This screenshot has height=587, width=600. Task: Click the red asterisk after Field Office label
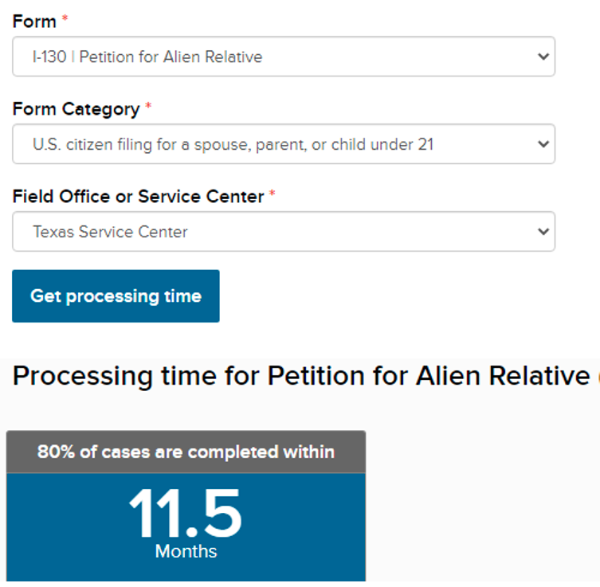[x=272, y=193]
